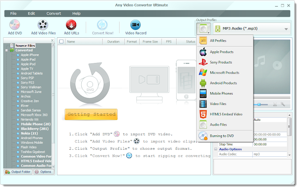The height and width of the screenshot is (189, 299).
Task: Open the Edit menu
Action: click(31, 14)
